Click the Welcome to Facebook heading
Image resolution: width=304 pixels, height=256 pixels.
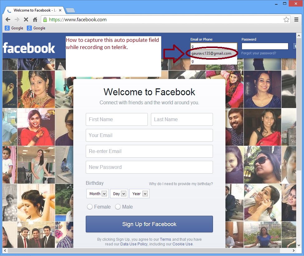149,92
